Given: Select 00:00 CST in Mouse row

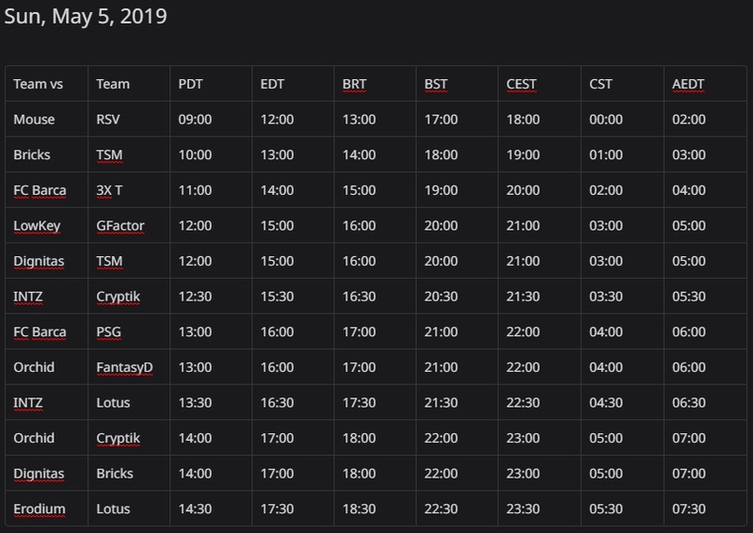Looking at the screenshot, I should (605, 120).
